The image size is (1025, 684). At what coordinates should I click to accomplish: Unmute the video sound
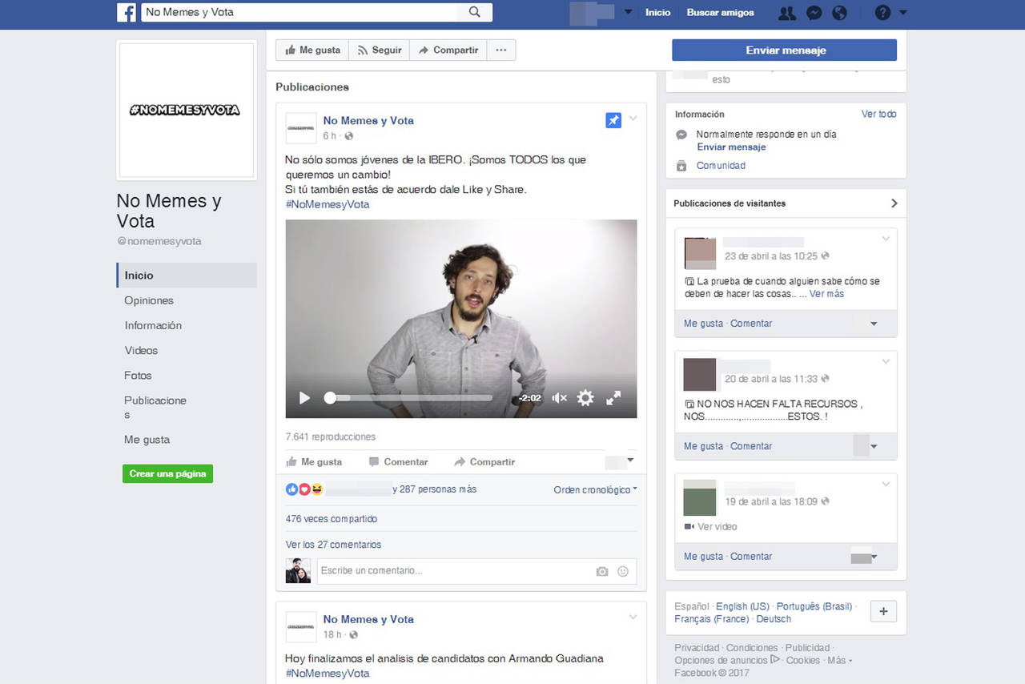click(x=560, y=398)
